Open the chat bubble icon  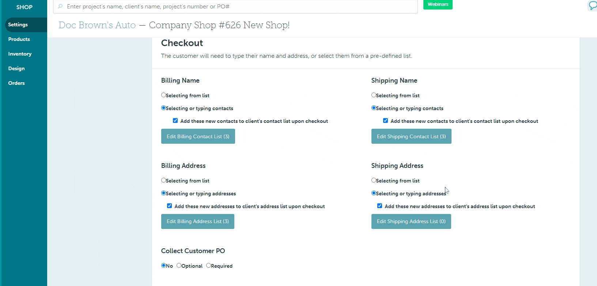[x=592, y=5]
